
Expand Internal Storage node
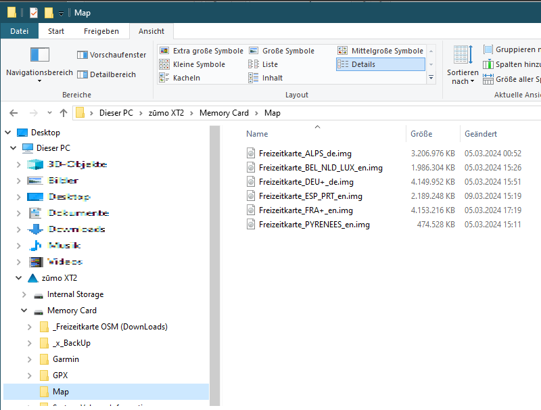click(24, 294)
